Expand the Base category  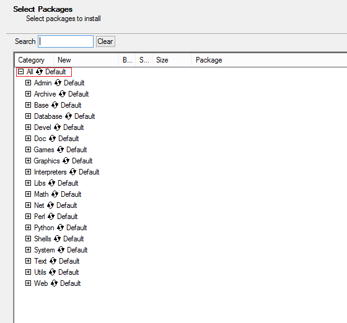tap(28, 105)
